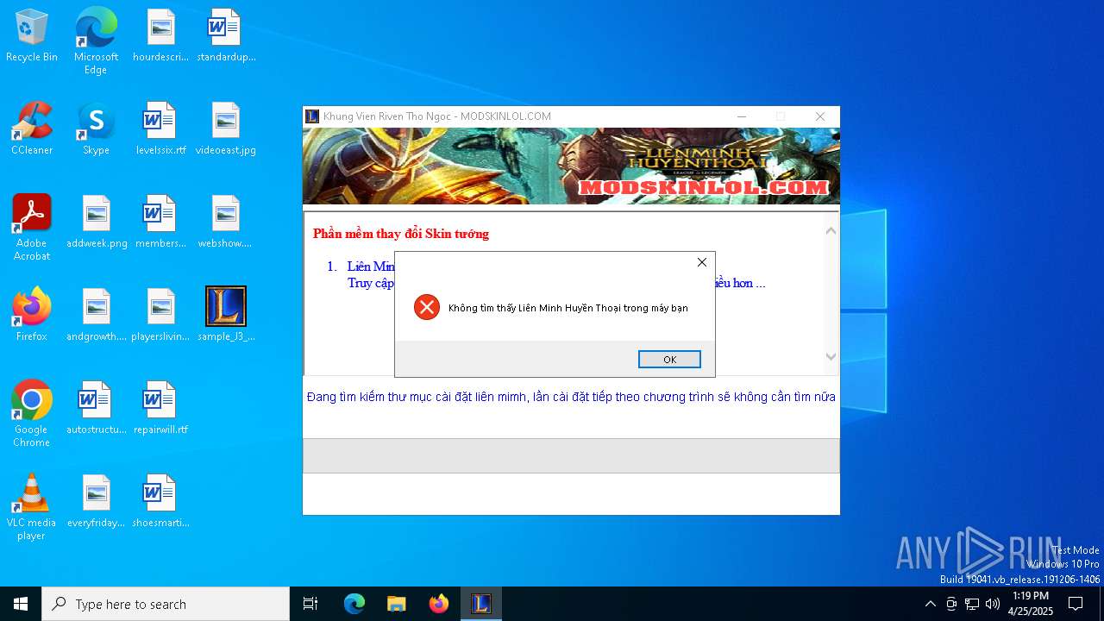Viewport: 1104px width, 621px height.
Task: Click the Mod Skin window title icon
Action: [312, 116]
